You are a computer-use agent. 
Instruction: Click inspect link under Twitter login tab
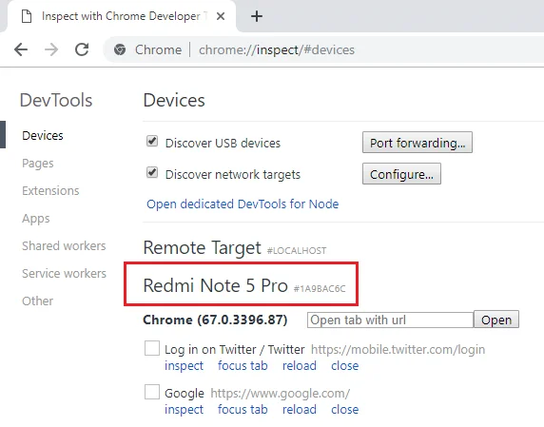[x=184, y=366]
